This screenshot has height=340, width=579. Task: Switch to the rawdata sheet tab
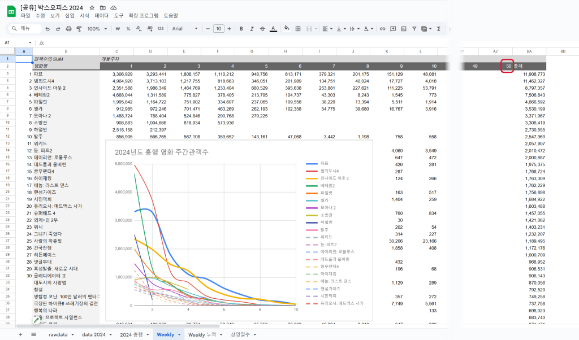(58, 335)
